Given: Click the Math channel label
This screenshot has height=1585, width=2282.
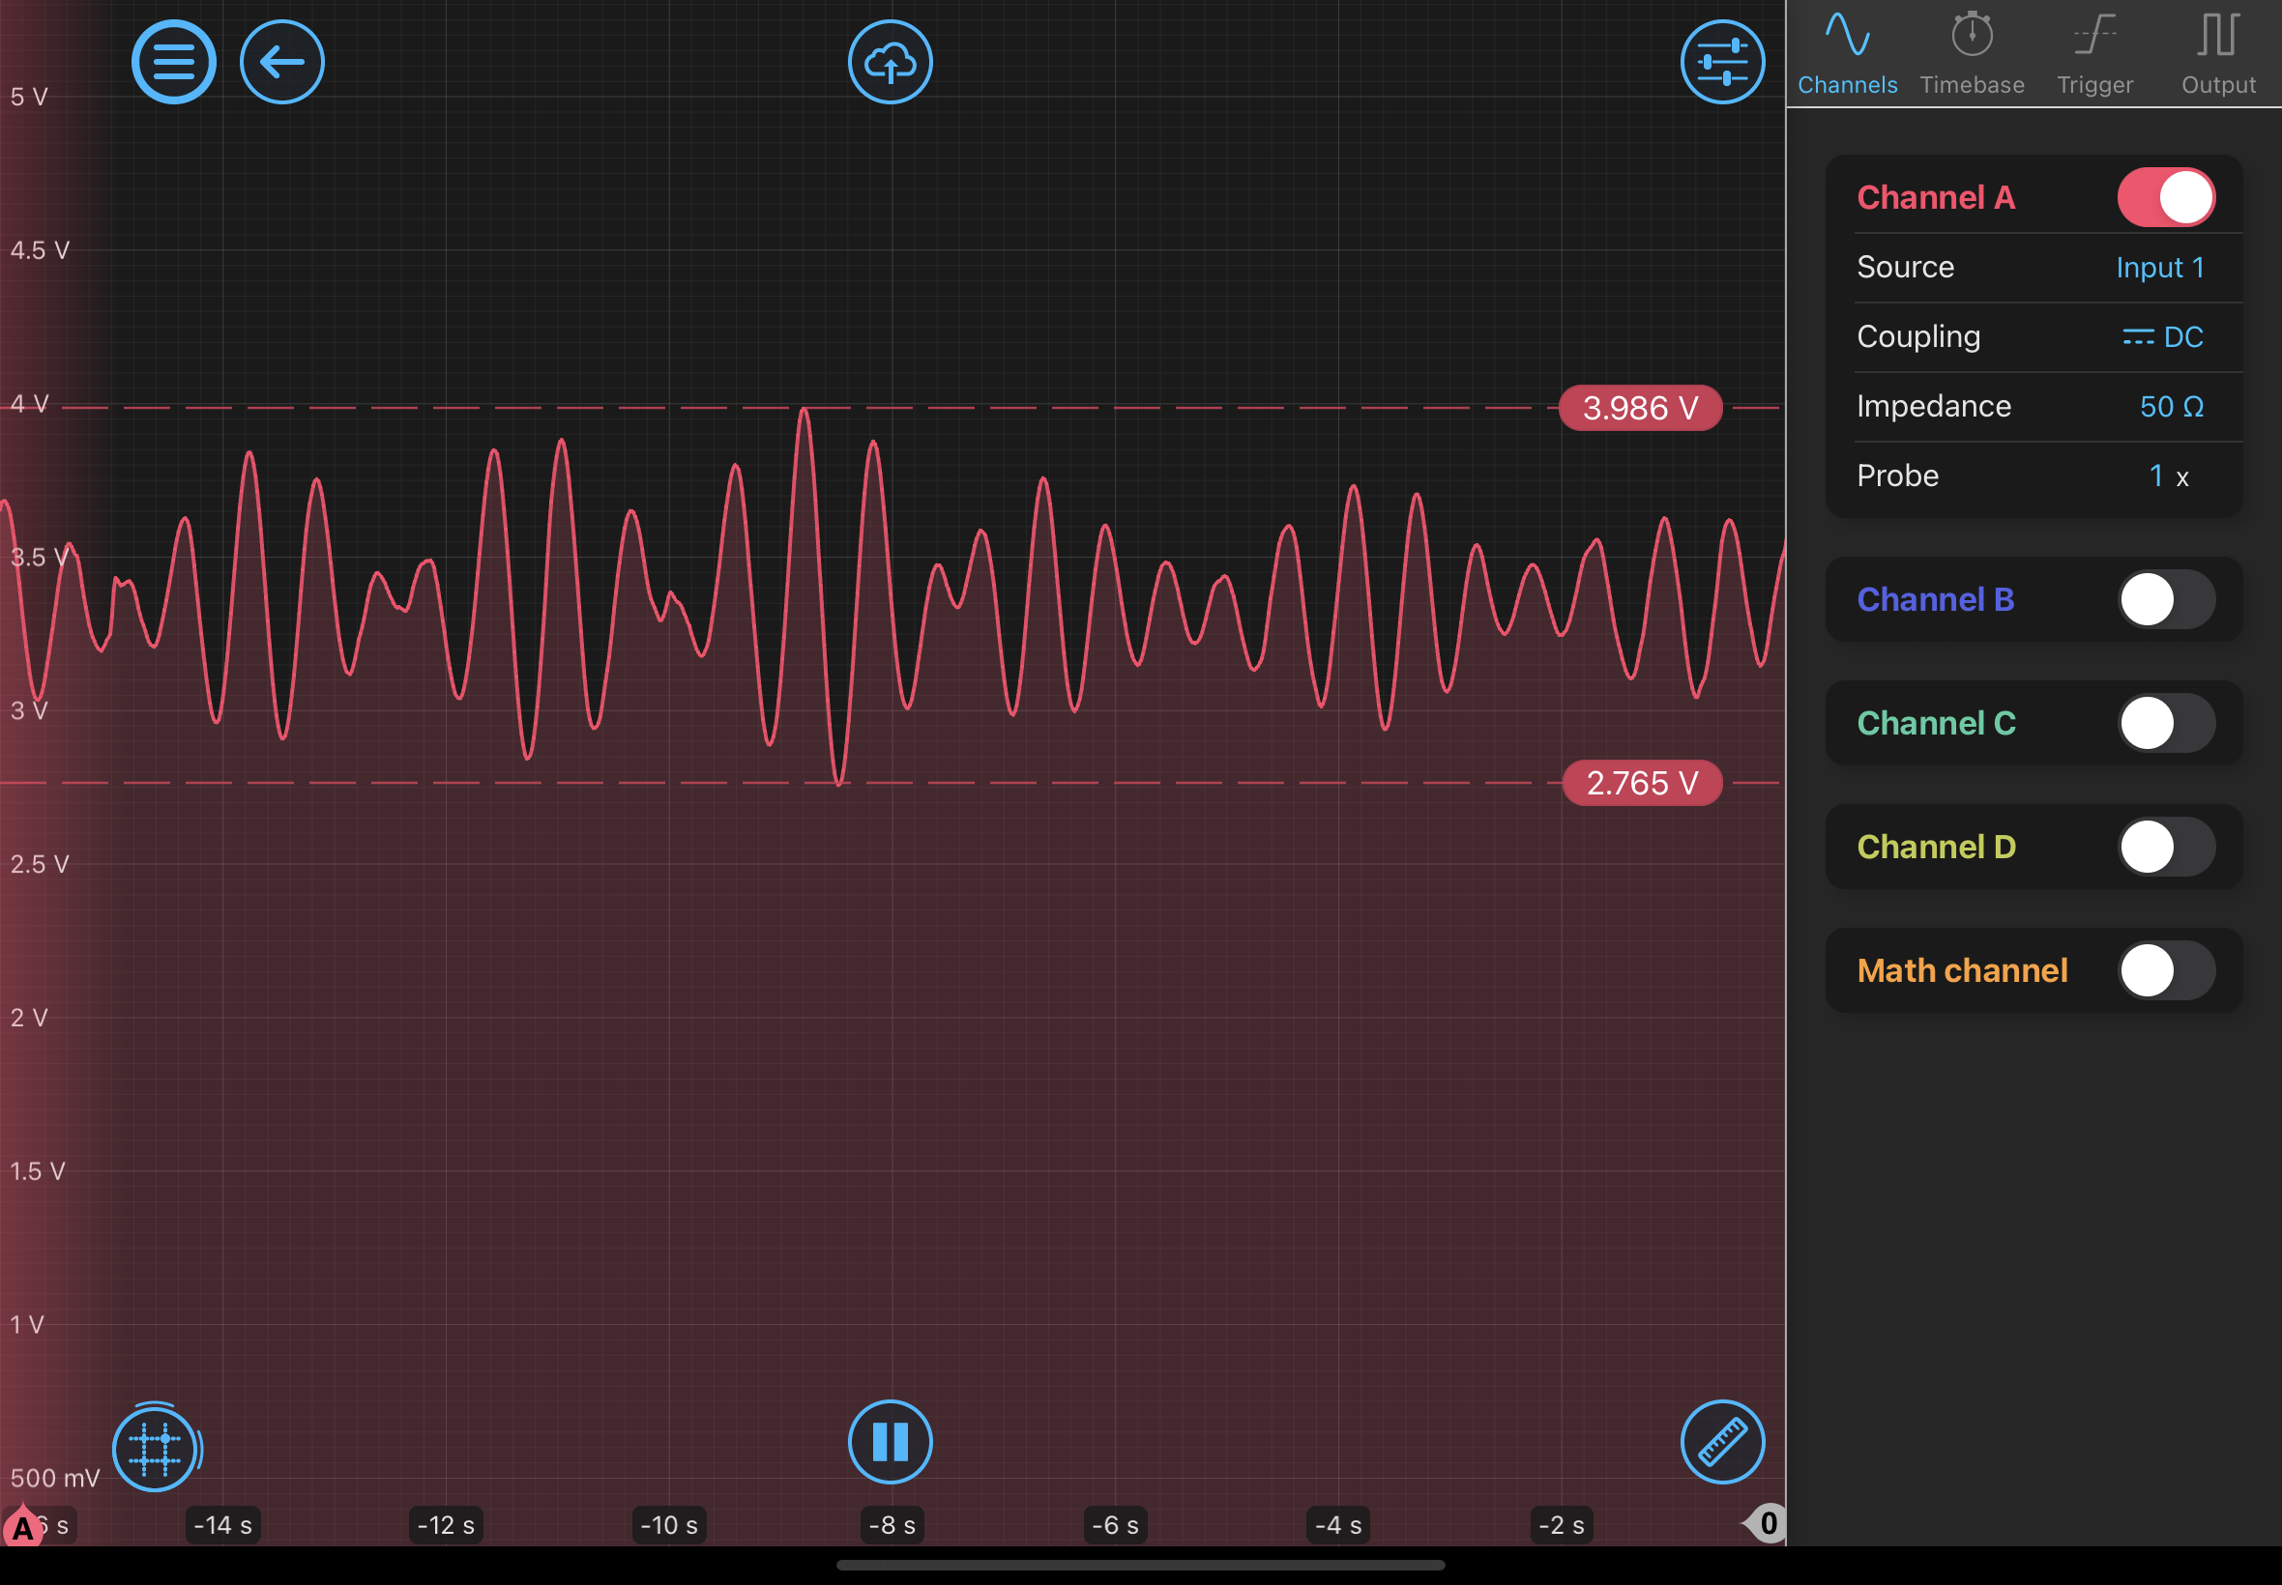Looking at the screenshot, I should click(1962, 970).
